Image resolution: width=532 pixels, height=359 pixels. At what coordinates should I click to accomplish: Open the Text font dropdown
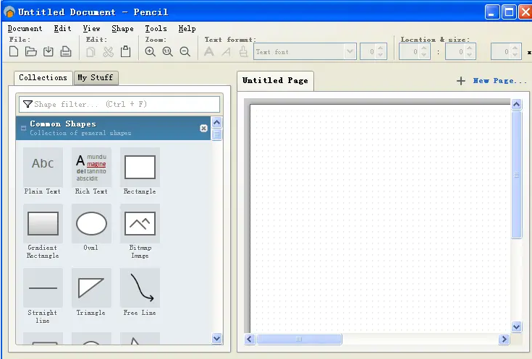[x=350, y=51]
